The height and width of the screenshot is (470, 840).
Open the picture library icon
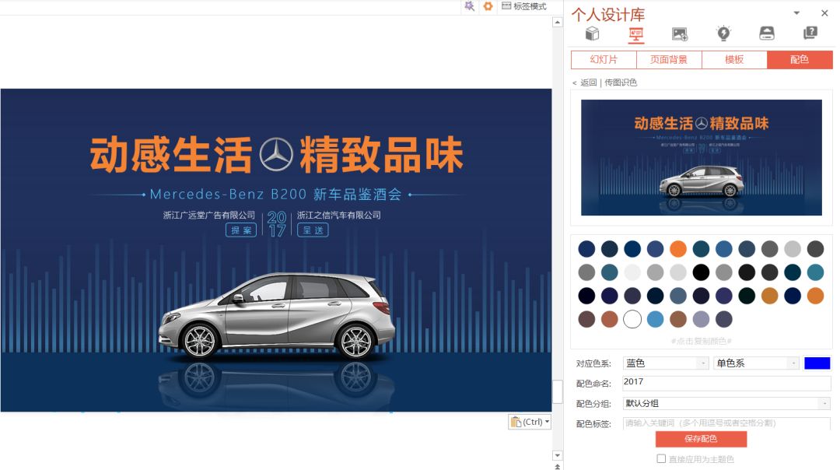point(680,34)
